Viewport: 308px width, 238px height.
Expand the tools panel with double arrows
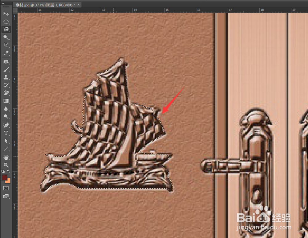tap(2, 3)
